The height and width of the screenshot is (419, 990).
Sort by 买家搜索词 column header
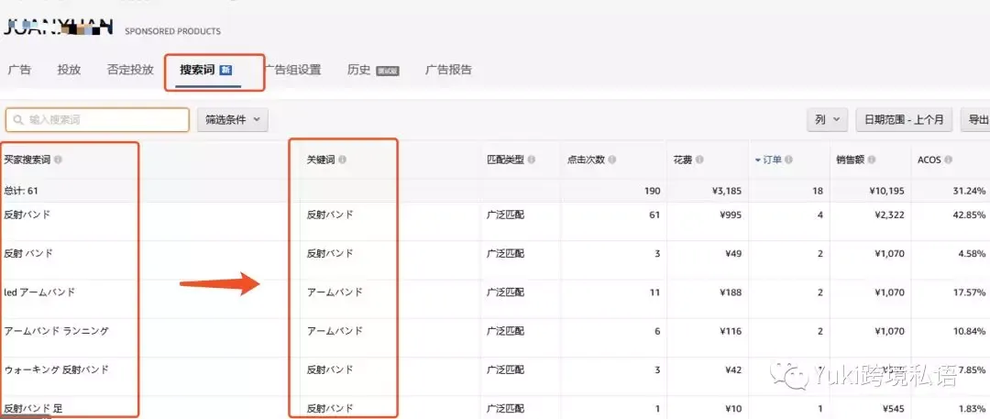pyautogui.click(x=27, y=160)
